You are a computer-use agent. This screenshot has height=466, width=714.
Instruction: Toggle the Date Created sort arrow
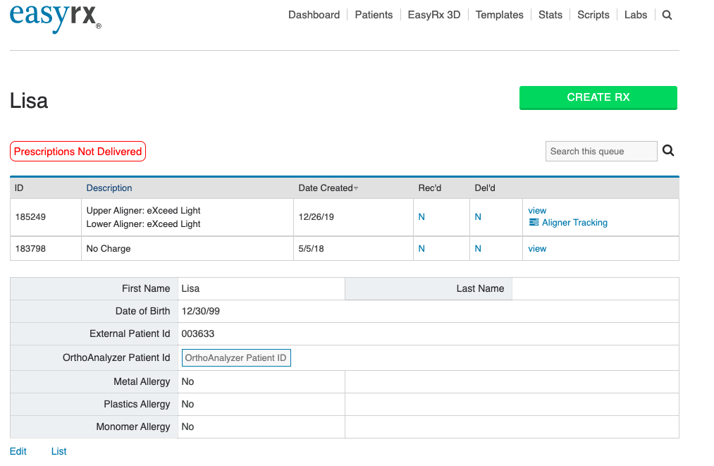tap(356, 189)
